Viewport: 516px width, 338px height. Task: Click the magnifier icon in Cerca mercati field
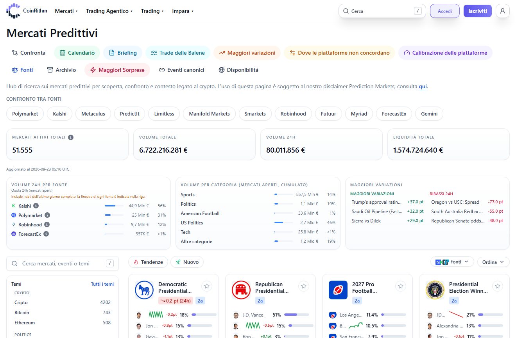coord(14,263)
